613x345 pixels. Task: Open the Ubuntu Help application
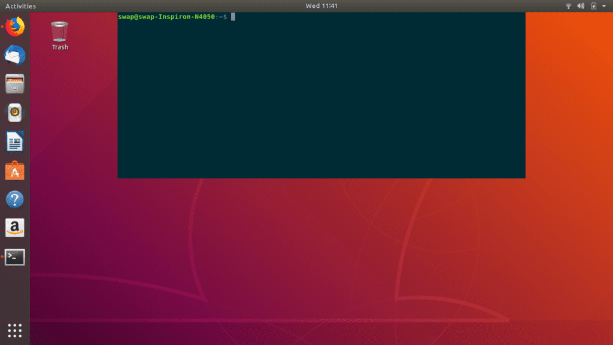coord(13,199)
